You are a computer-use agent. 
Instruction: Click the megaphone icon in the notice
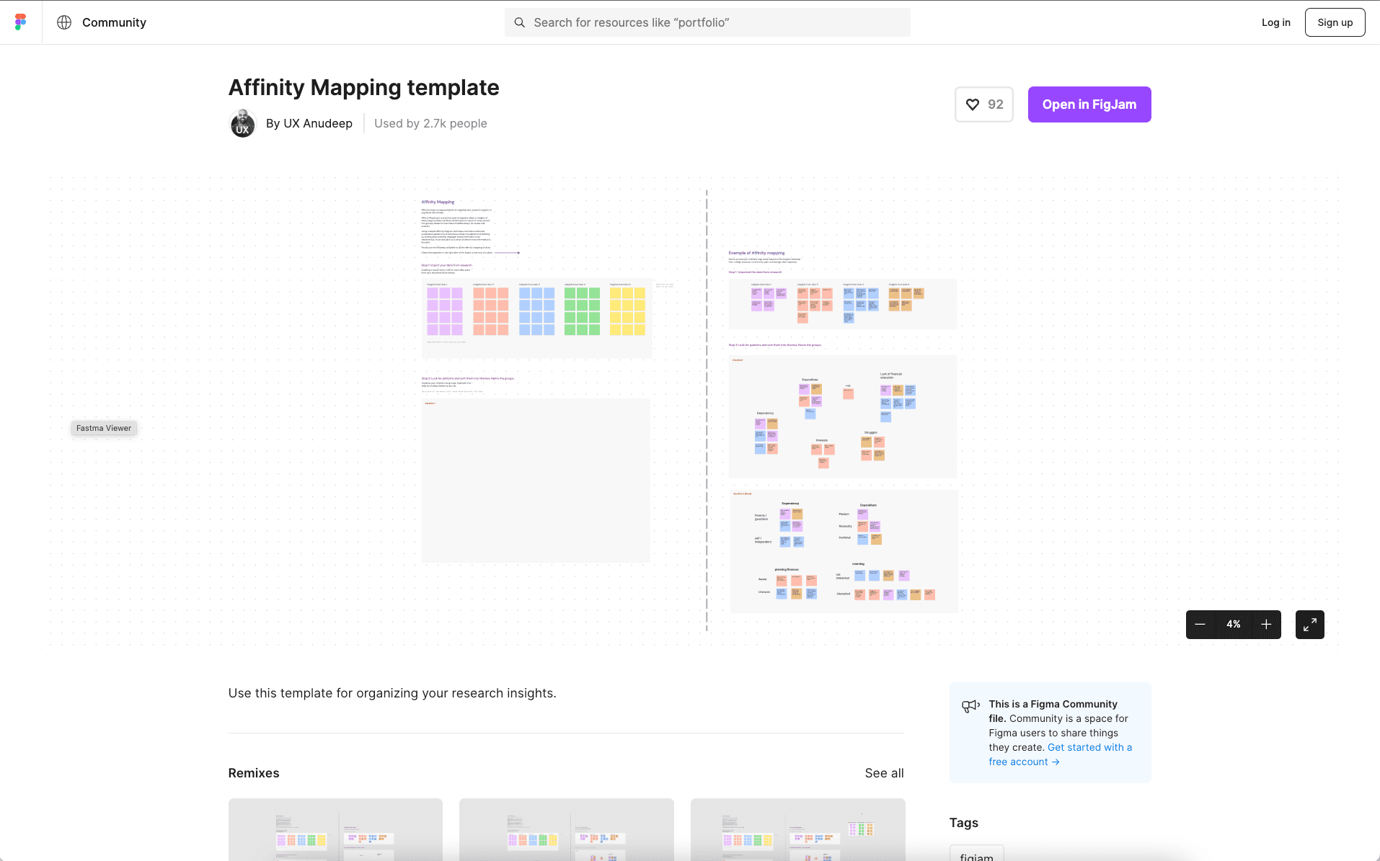coord(970,706)
